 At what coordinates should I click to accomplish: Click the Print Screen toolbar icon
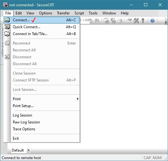point(106,21)
